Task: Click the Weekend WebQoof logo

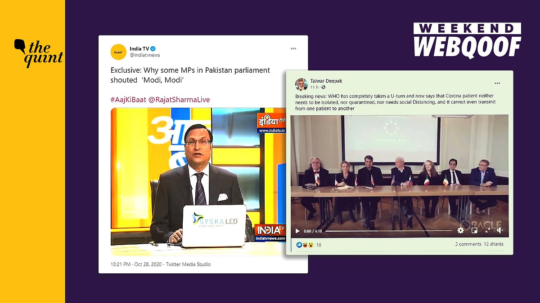Action: coord(467,40)
